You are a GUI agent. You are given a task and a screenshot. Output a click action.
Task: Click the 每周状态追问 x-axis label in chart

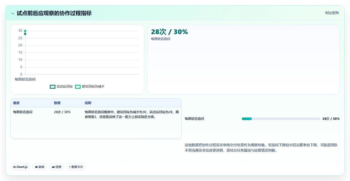25,79
